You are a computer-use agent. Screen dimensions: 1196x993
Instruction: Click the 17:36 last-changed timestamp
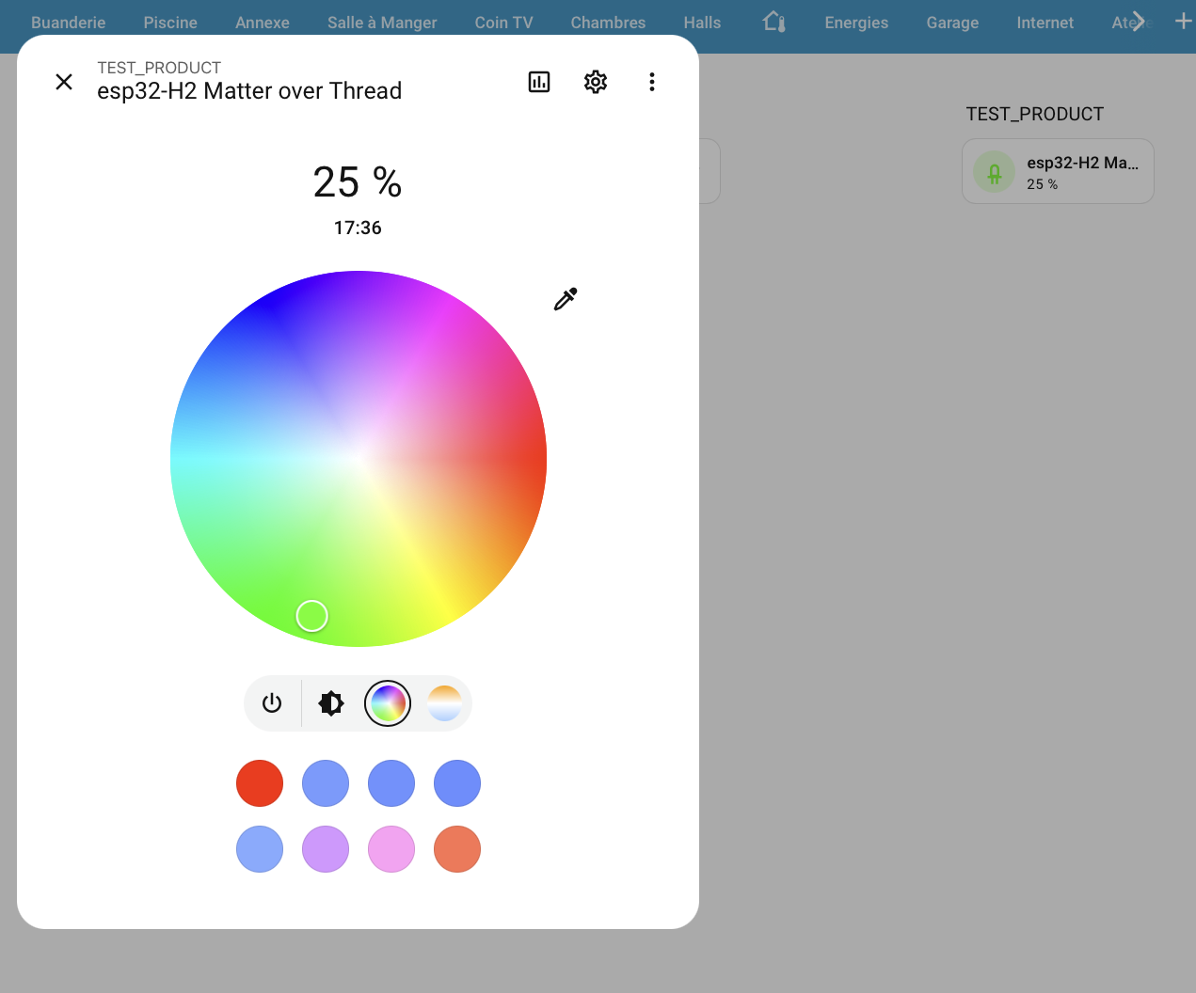pyautogui.click(x=358, y=228)
